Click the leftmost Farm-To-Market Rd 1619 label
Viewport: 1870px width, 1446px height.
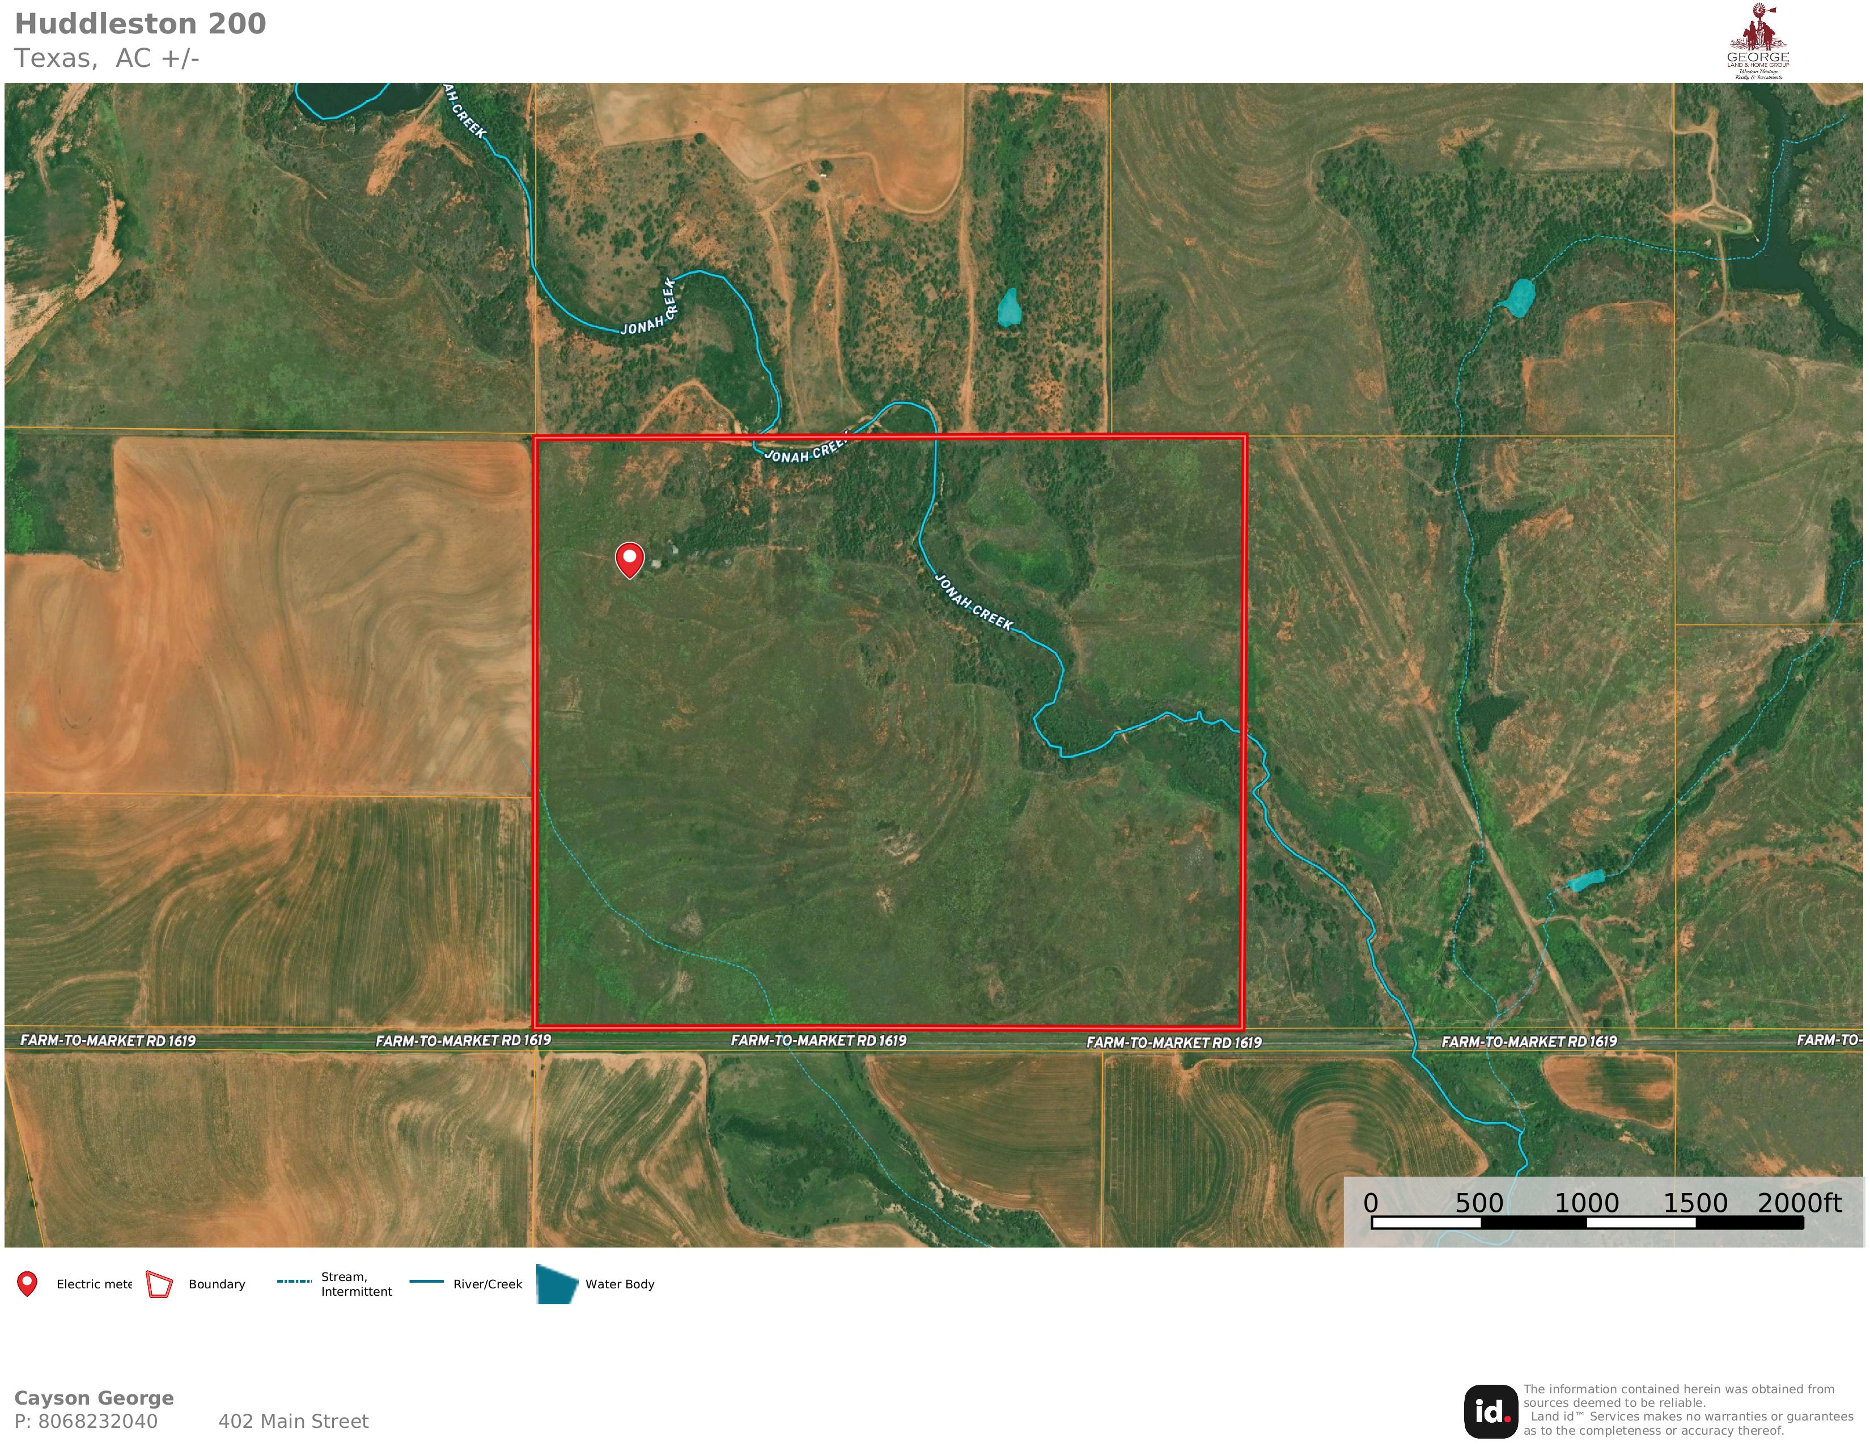tap(108, 1040)
